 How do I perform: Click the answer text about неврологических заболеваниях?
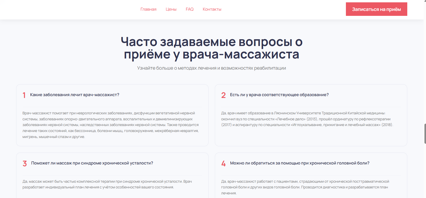click(111, 125)
